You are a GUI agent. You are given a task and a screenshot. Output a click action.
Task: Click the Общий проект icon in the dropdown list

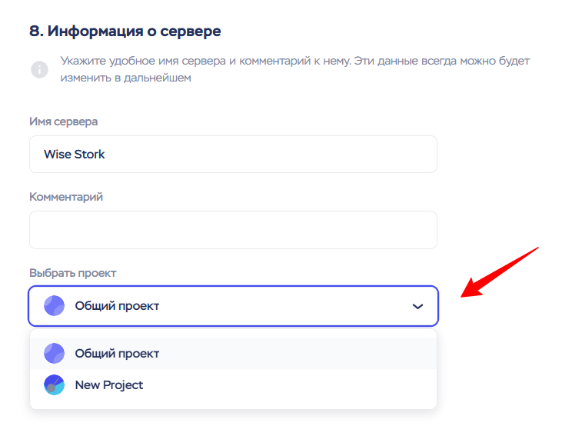click(x=54, y=354)
